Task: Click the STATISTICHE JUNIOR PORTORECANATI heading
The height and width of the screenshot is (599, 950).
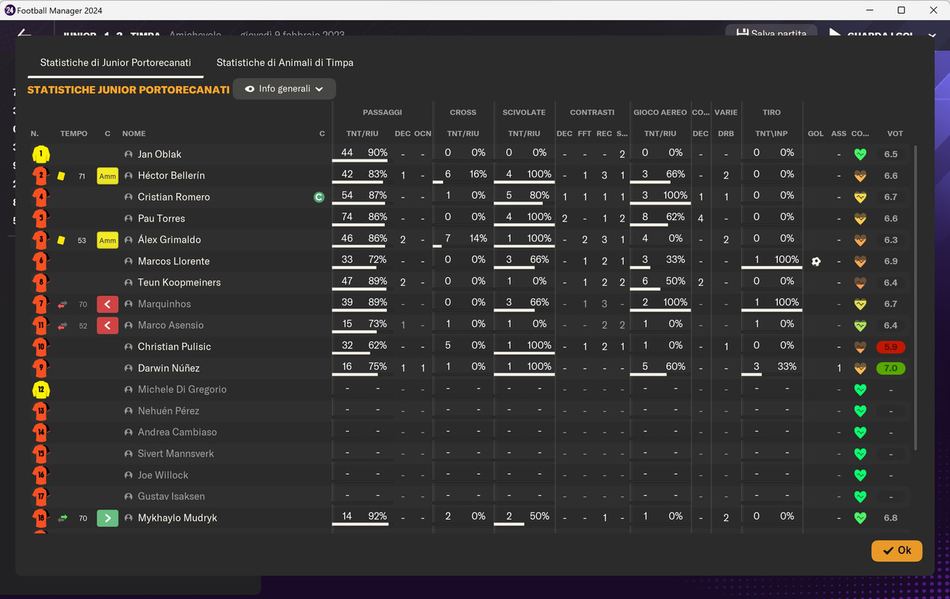Action: pyautogui.click(x=128, y=90)
